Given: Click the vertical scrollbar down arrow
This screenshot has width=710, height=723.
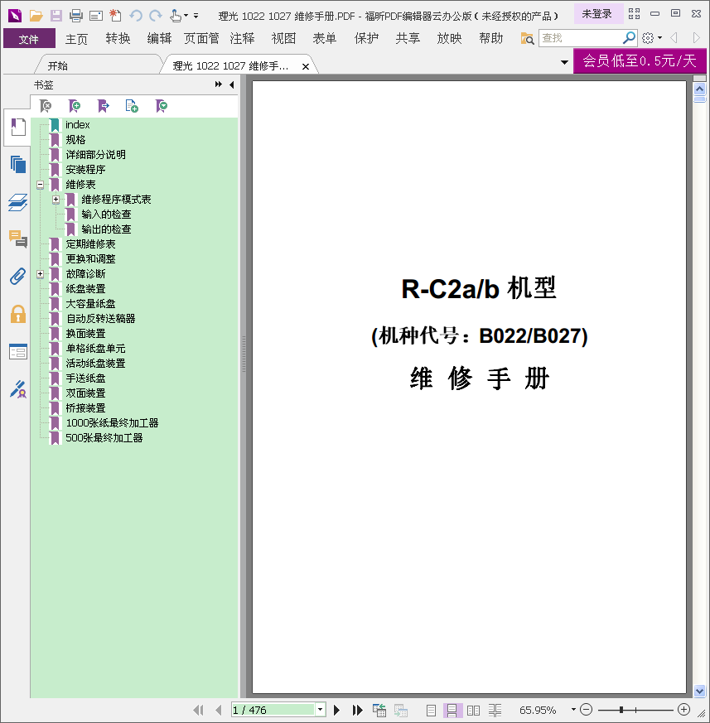Looking at the screenshot, I should pyautogui.click(x=700, y=690).
